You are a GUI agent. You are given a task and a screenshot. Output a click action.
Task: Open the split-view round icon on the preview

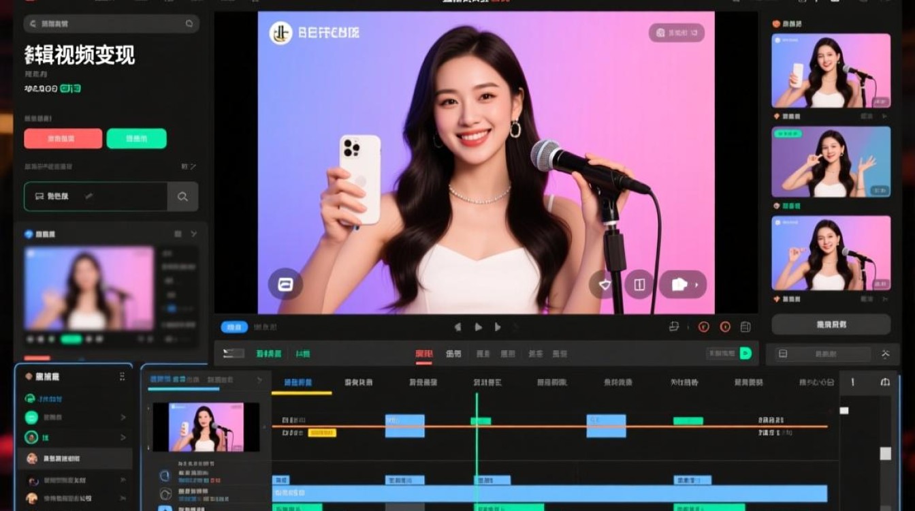639,285
